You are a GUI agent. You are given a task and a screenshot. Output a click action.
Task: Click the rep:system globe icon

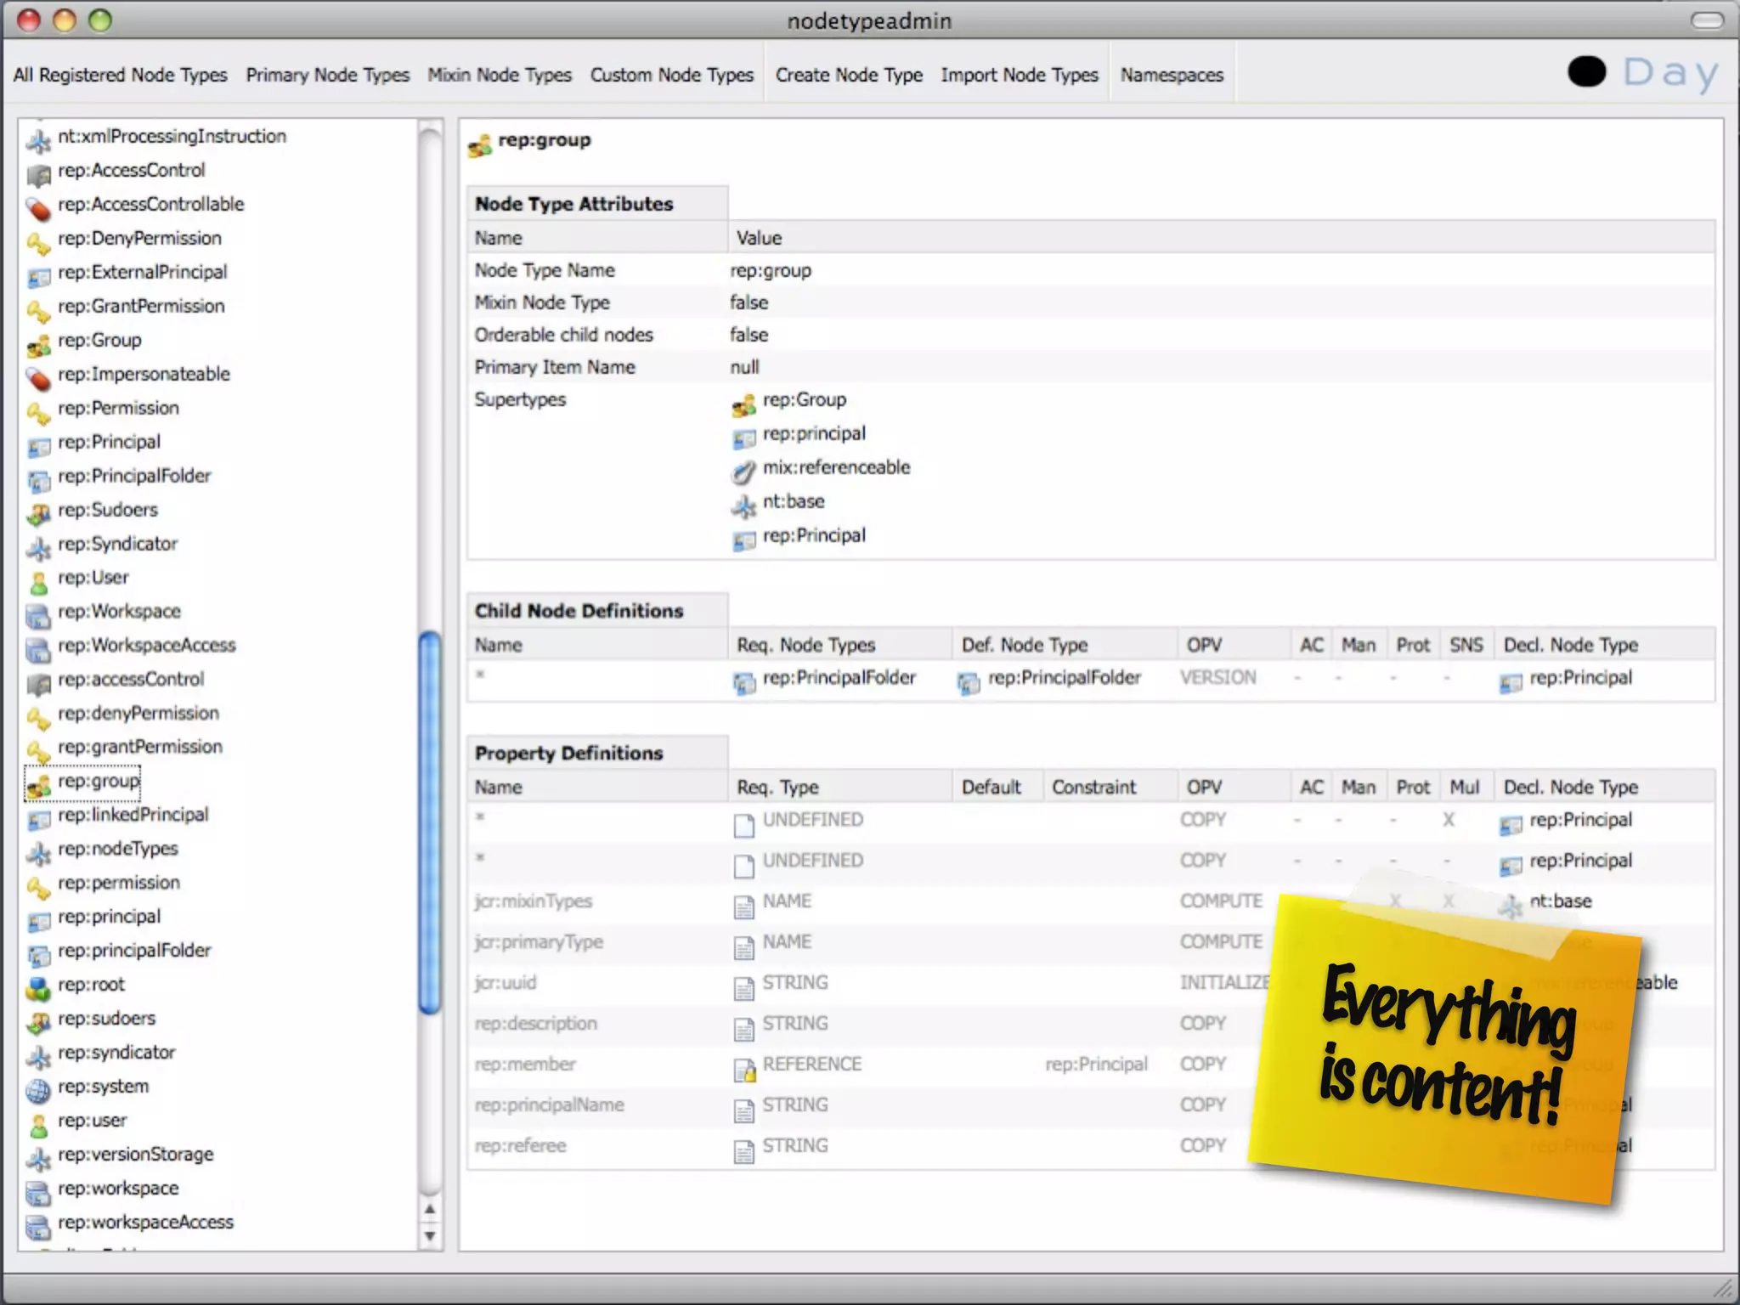click(x=38, y=1090)
